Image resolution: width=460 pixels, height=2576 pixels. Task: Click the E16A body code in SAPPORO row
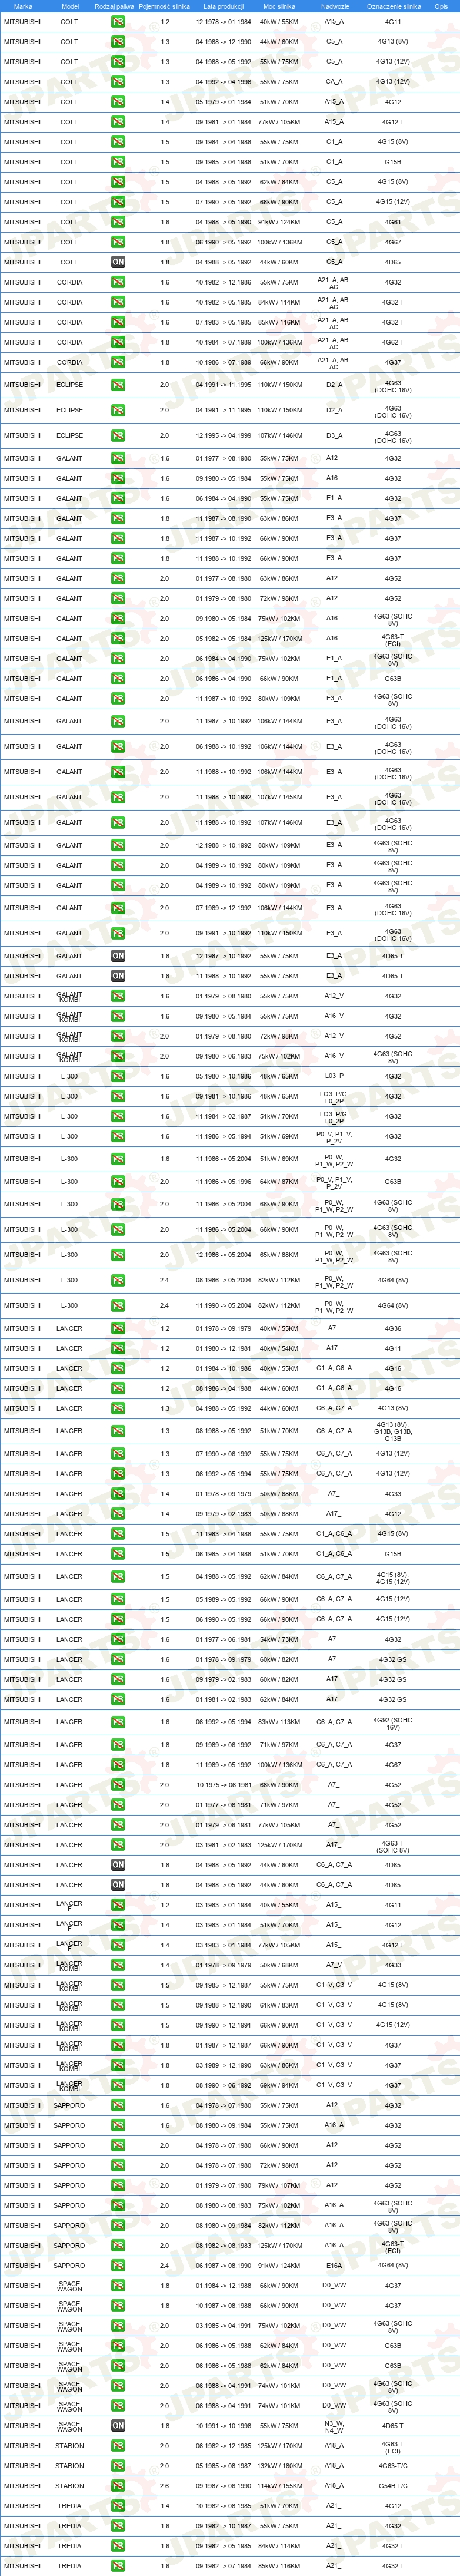[x=334, y=2265]
